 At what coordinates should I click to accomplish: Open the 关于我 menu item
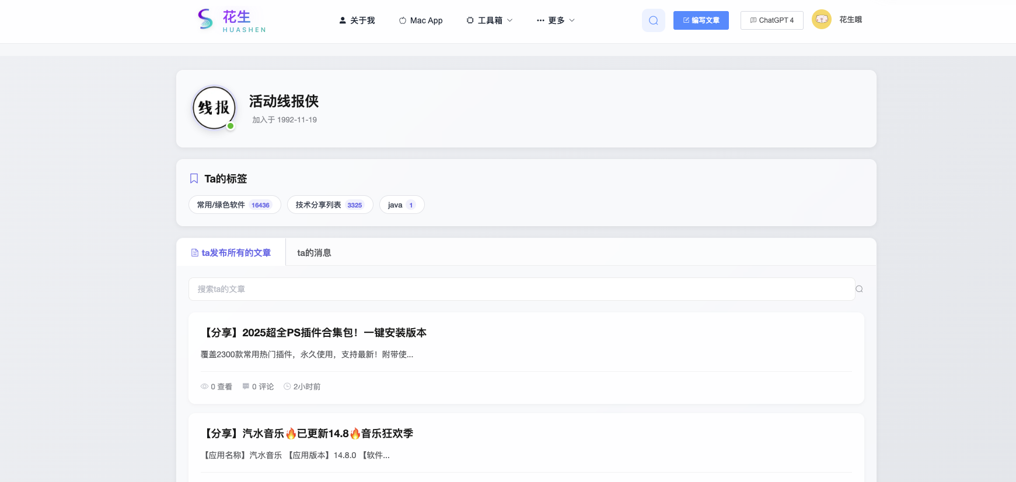tap(357, 20)
